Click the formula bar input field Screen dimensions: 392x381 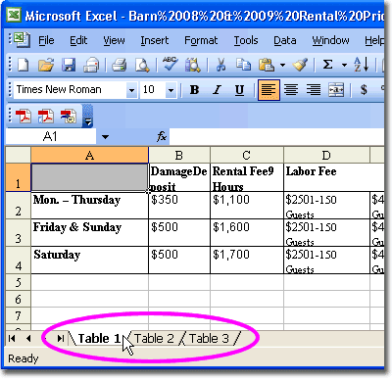(277, 136)
